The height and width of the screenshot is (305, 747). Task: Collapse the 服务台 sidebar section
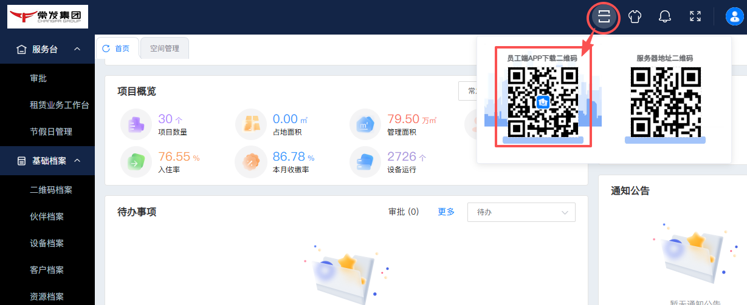click(x=77, y=49)
